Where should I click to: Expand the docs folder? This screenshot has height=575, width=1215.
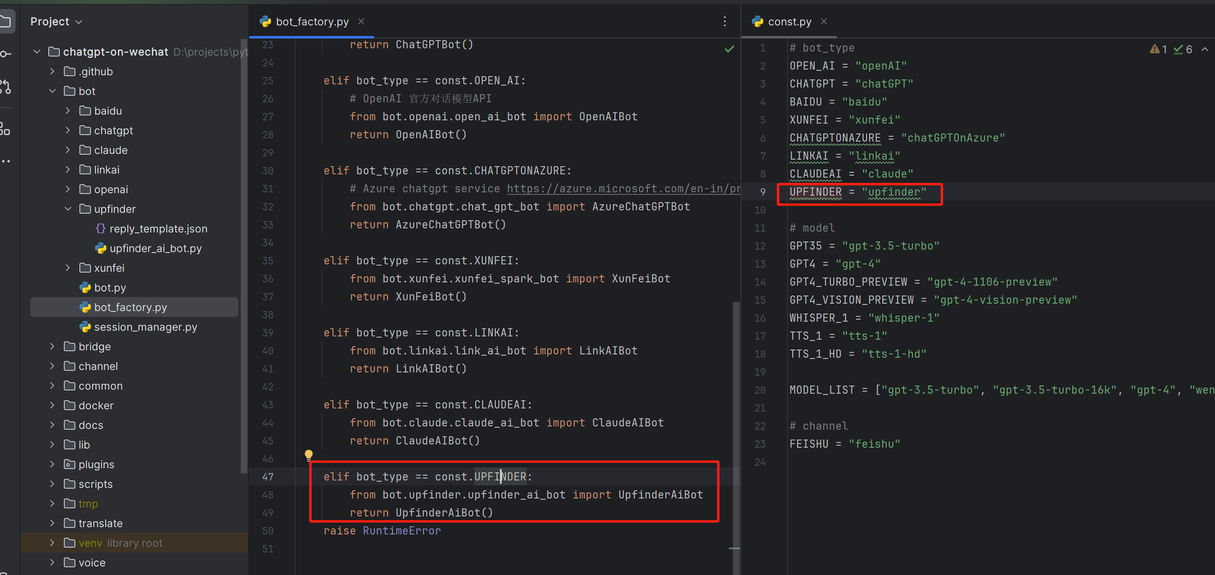(x=52, y=425)
